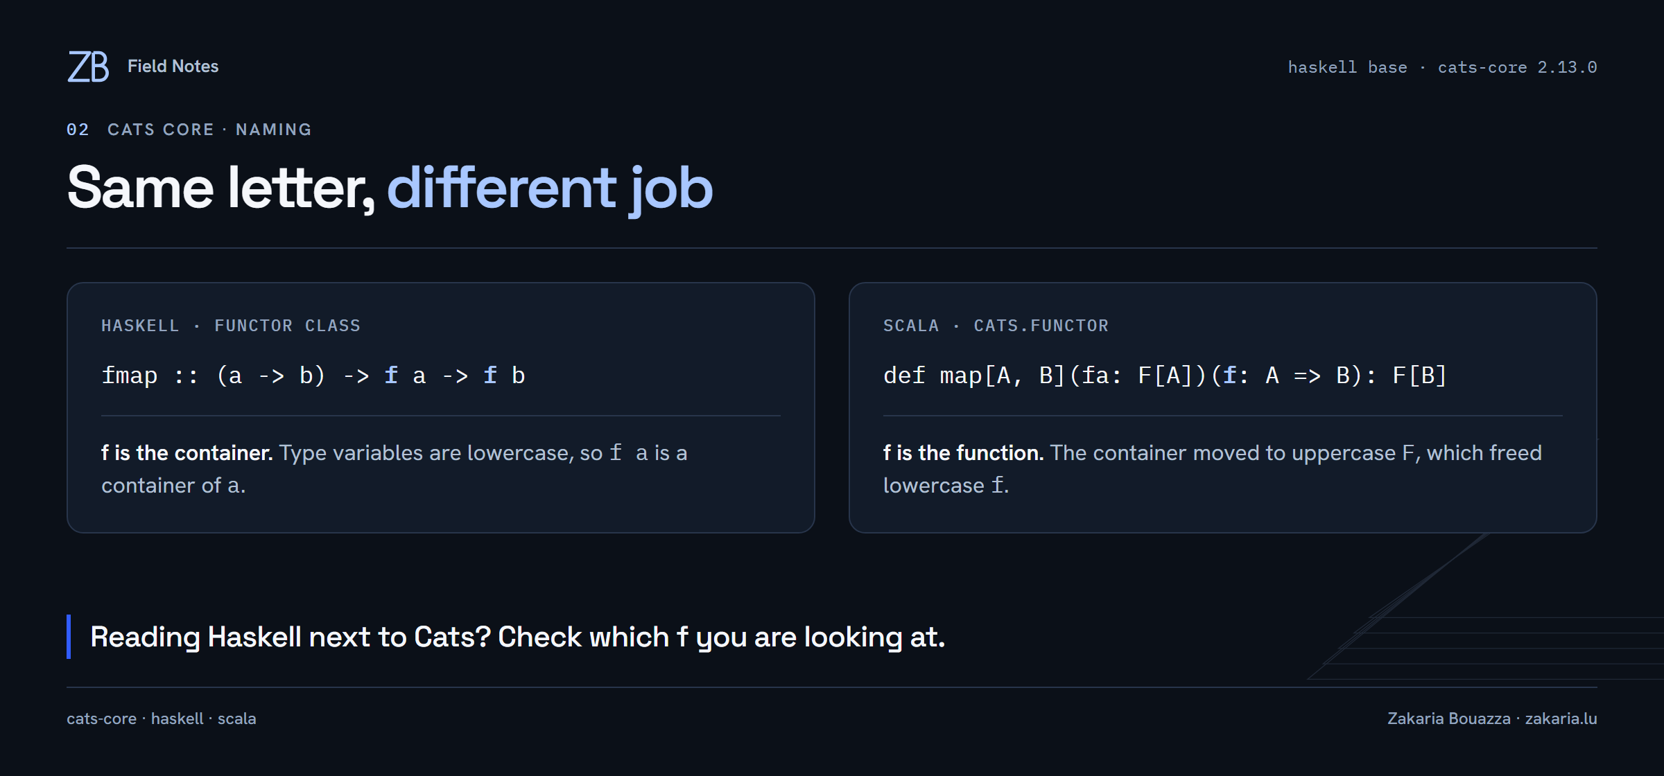1664x776 pixels.
Task: Select the '02' section number
Action: click(78, 130)
